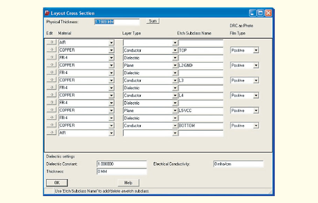
Task: Click the edit arrow for the L4 layer
Action: point(51,95)
